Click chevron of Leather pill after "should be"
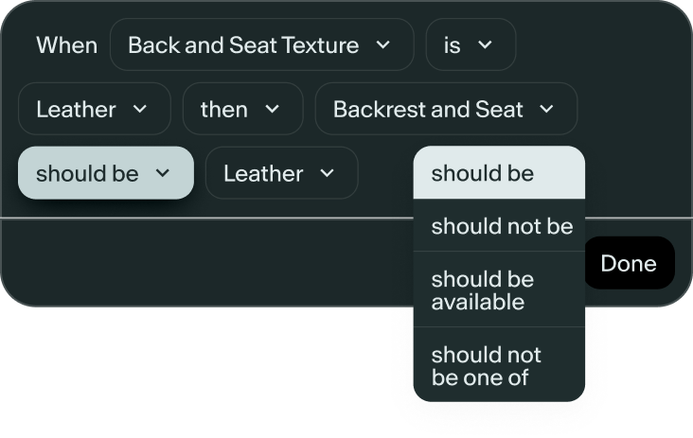 pyautogui.click(x=328, y=173)
